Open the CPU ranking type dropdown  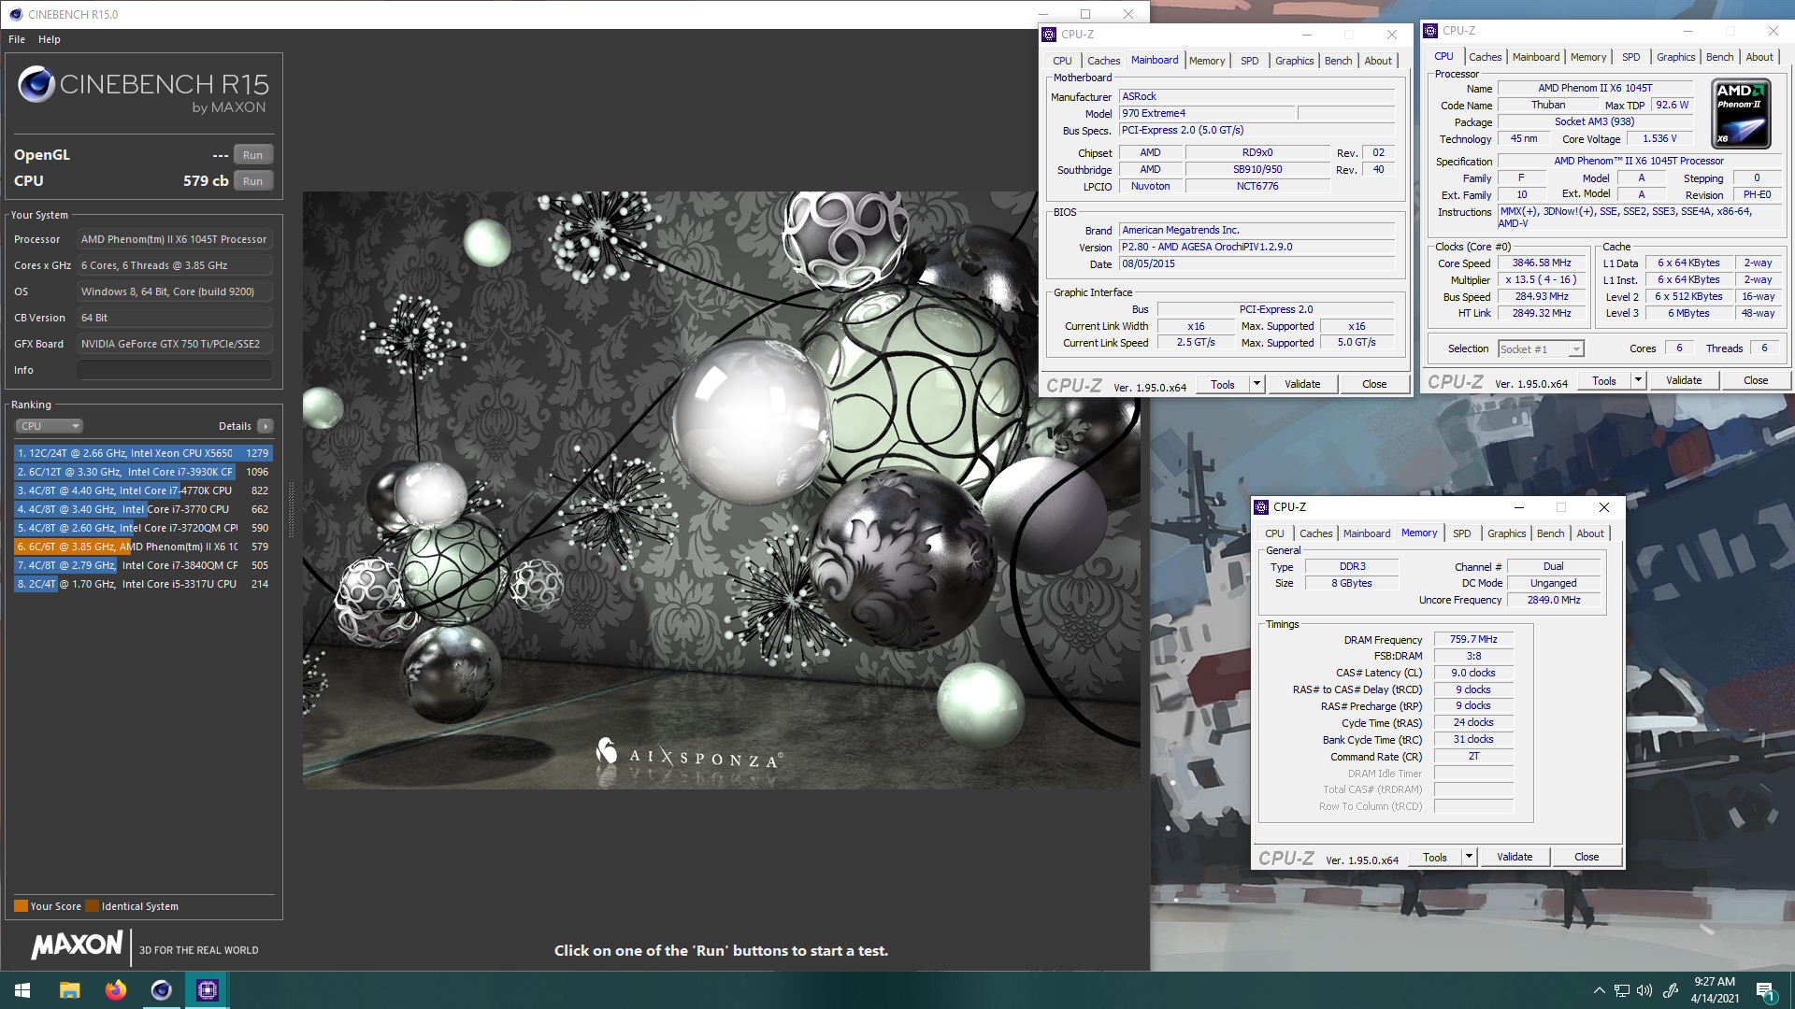point(49,426)
